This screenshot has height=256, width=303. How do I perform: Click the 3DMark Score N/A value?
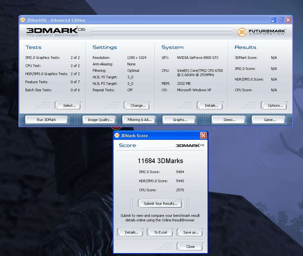(x=274, y=58)
